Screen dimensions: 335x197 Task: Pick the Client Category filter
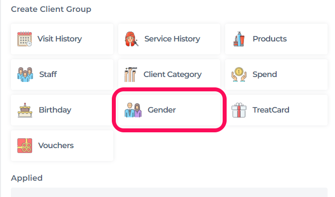click(169, 75)
